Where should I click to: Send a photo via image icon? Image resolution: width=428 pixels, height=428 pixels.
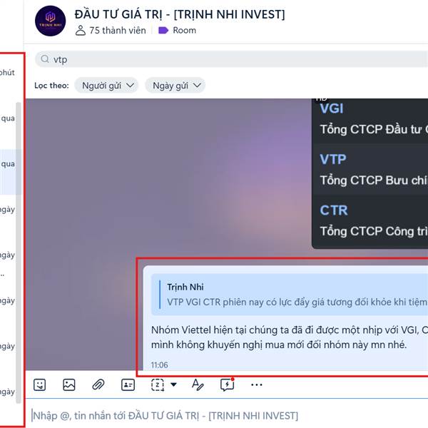coord(68,385)
